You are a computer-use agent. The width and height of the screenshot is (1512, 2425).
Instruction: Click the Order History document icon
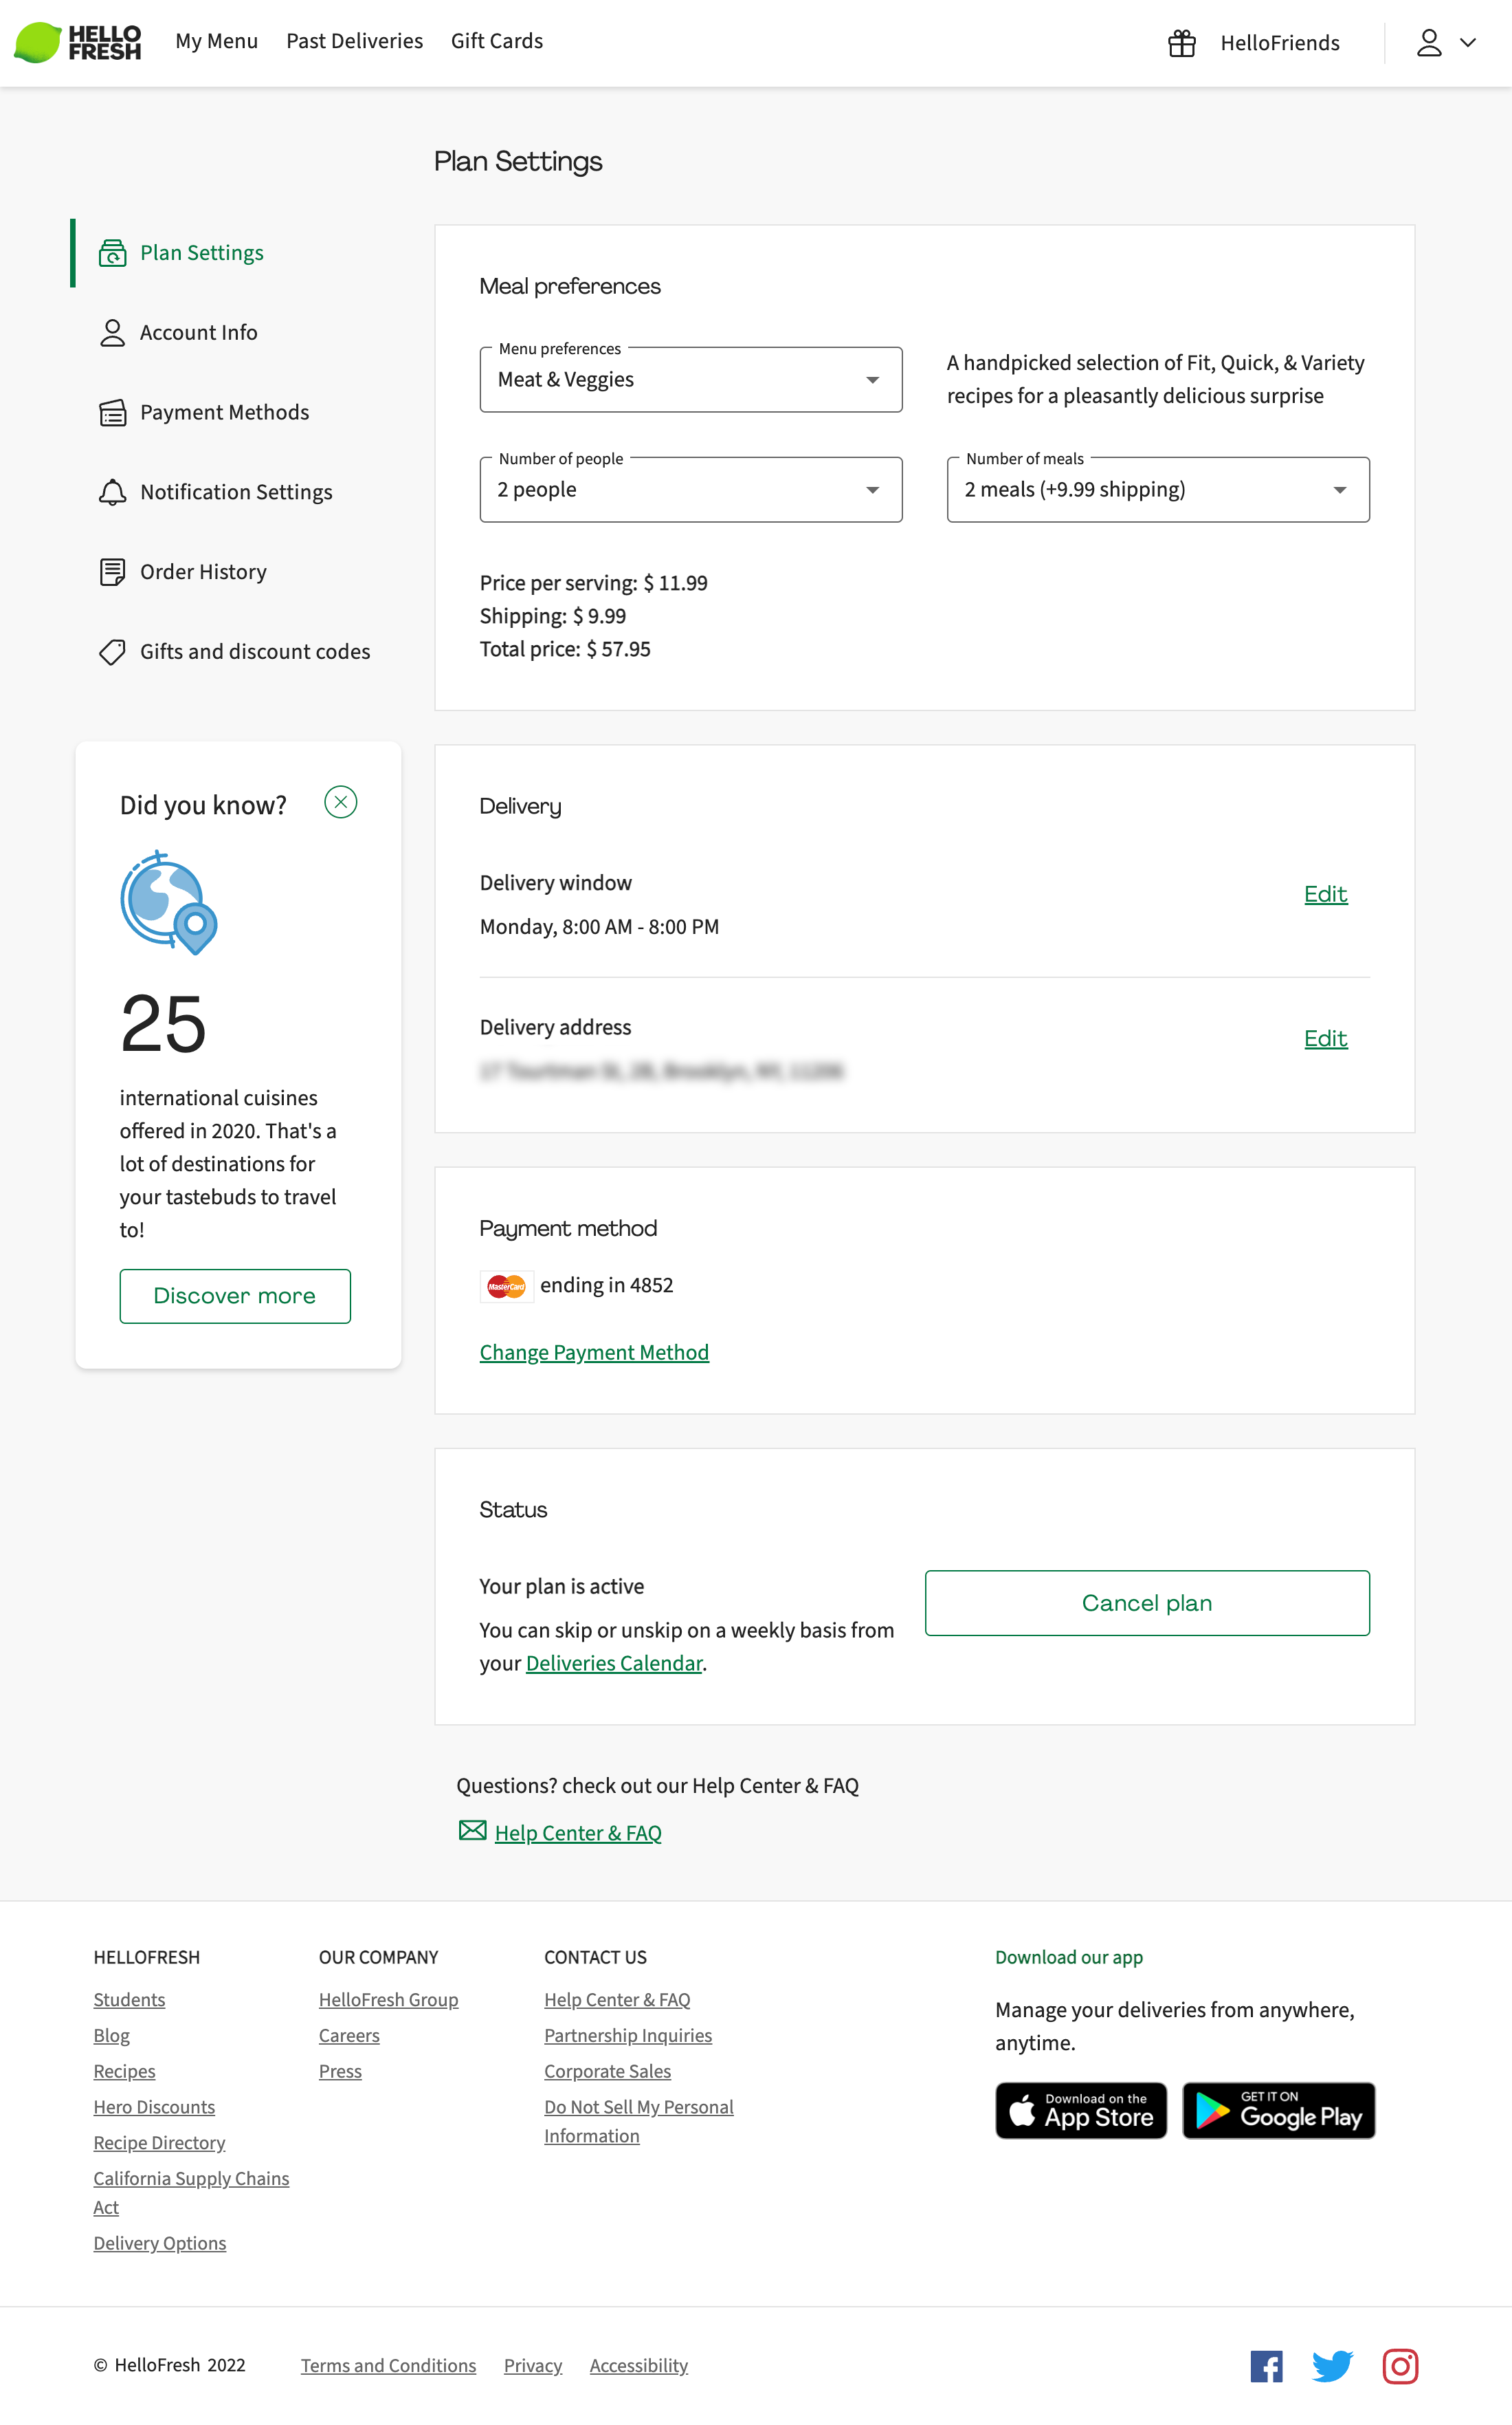coord(111,572)
